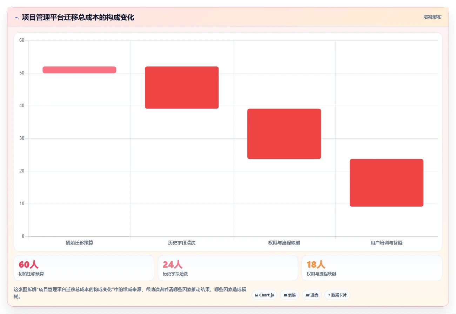Click the red 用户培训与答疑 bar in the chart
The image size is (456, 314).
[x=387, y=183]
